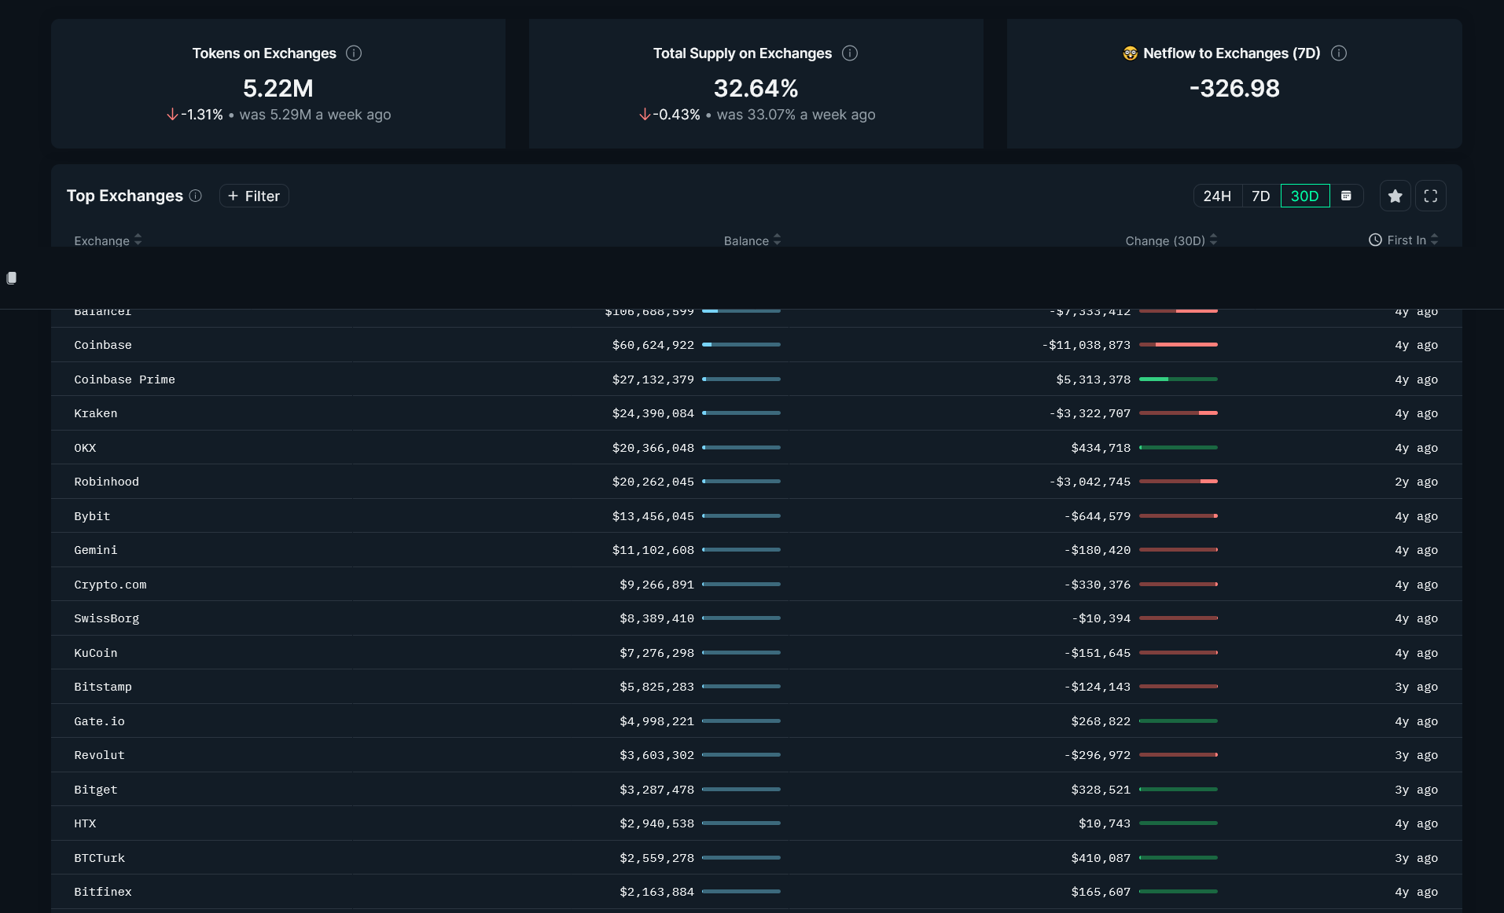Select the 30D timeframe option
This screenshot has height=913, width=1504.
(x=1304, y=196)
